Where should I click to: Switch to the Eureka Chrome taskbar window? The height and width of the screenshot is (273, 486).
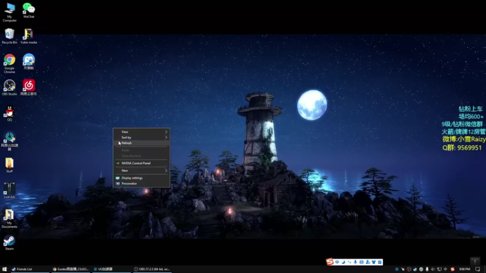[x=70, y=269]
